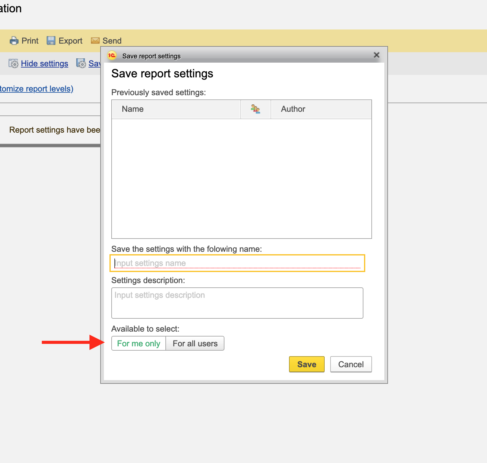This screenshot has width=487, height=463.
Task: Click the Send toolbar label
Action: click(112, 41)
